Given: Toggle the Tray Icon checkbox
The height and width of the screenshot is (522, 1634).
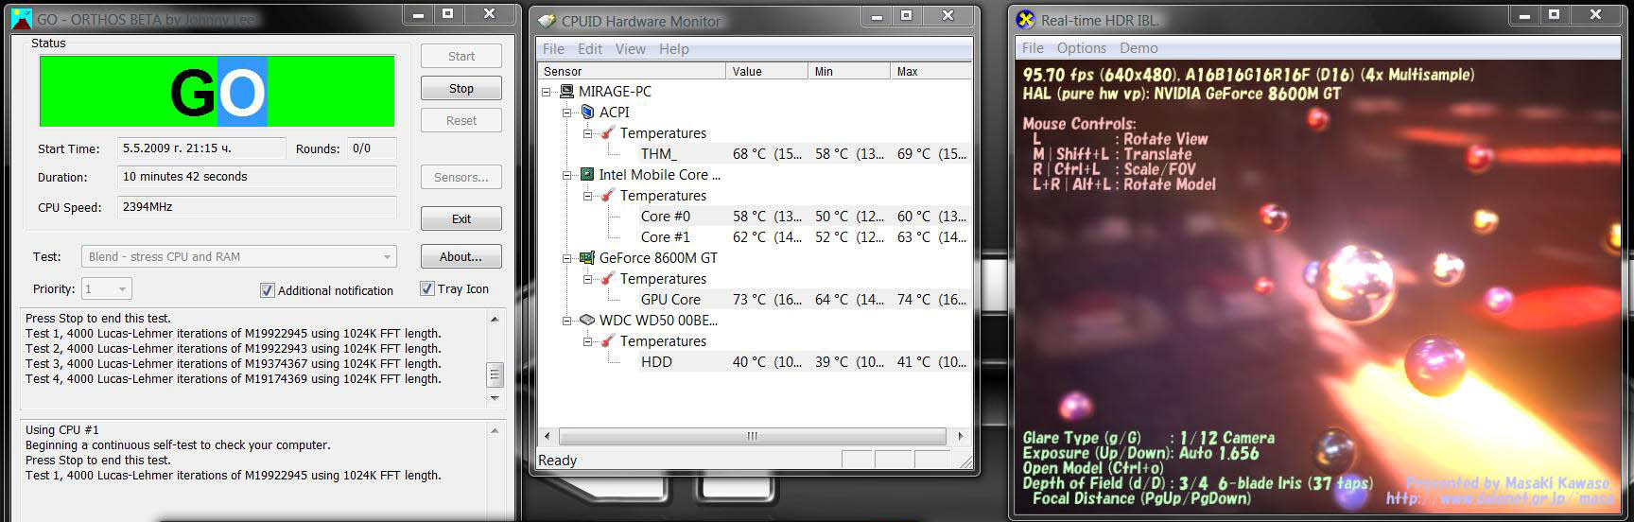Looking at the screenshot, I should pos(427,288).
